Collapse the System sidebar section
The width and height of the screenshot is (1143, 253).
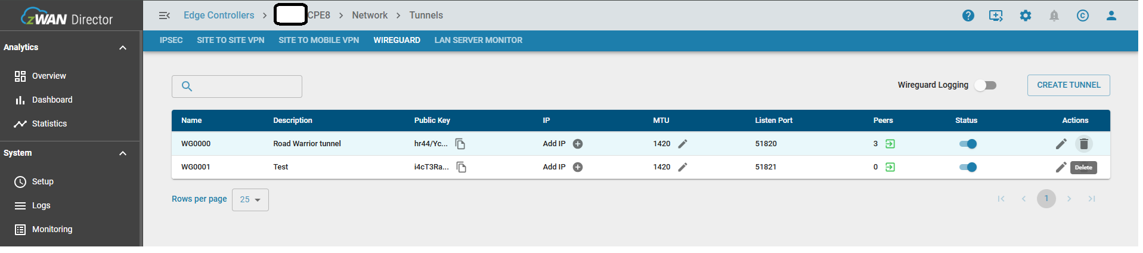[123, 153]
